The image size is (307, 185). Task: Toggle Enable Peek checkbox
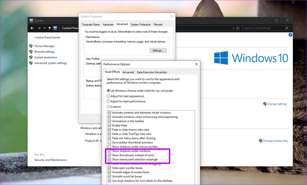point(109,125)
